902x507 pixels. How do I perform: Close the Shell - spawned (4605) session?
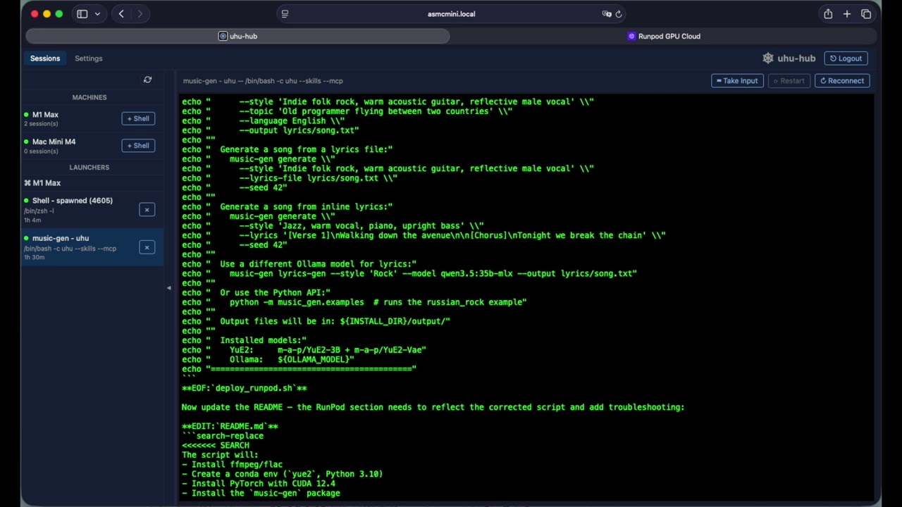147,210
